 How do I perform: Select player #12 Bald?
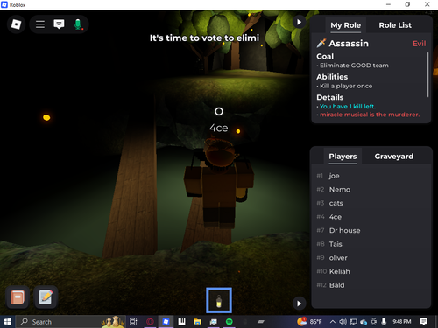(371, 285)
